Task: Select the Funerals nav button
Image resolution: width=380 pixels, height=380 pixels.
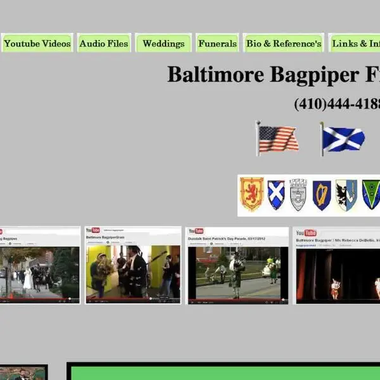Action: 217,43
